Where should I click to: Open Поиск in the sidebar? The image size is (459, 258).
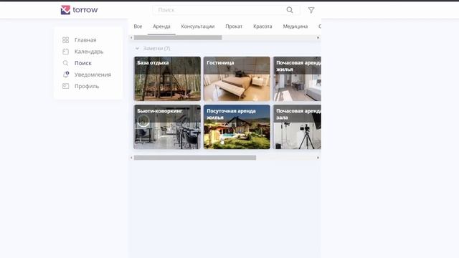pyautogui.click(x=83, y=63)
